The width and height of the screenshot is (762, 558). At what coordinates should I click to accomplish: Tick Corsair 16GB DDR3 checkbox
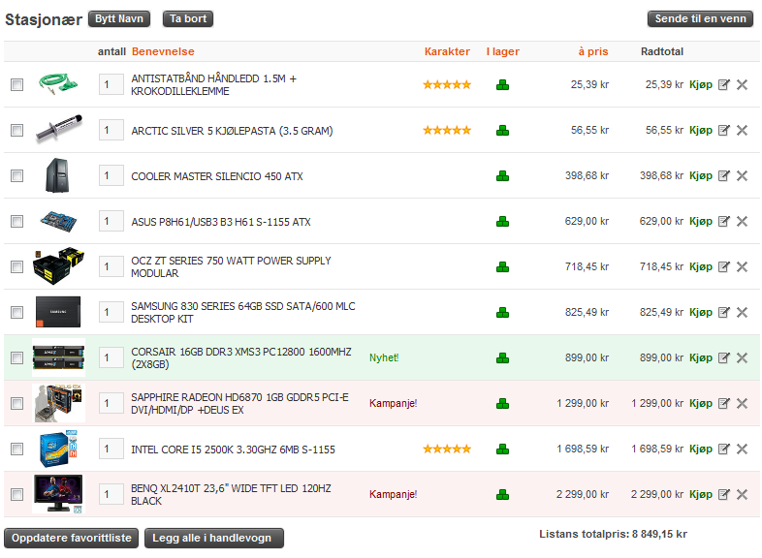click(17, 357)
